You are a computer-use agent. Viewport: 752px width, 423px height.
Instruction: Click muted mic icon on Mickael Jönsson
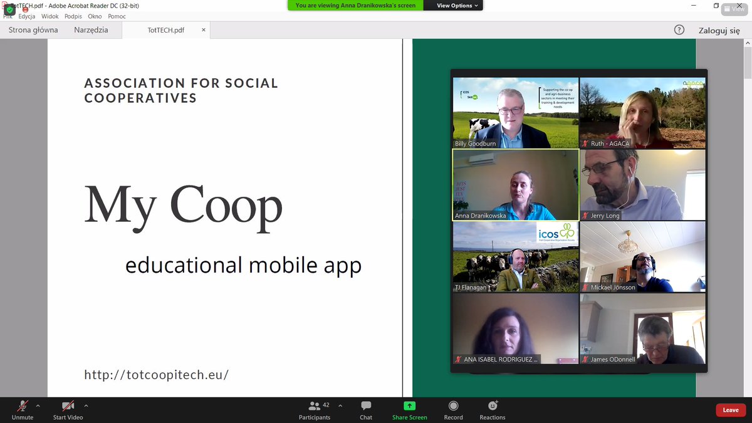pos(585,288)
